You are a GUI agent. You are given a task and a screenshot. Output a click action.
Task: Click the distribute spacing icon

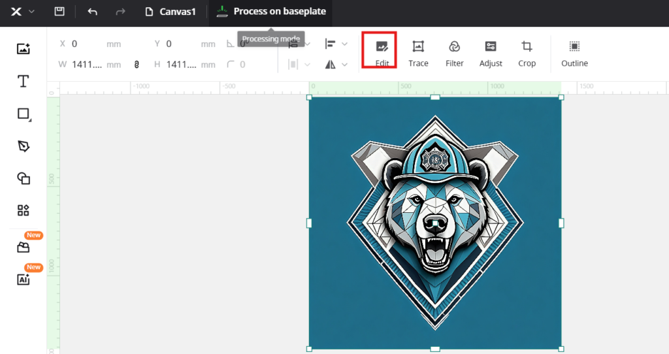point(293,65)
